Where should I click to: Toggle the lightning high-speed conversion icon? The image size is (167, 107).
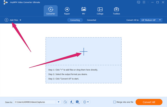click(72, 102)
